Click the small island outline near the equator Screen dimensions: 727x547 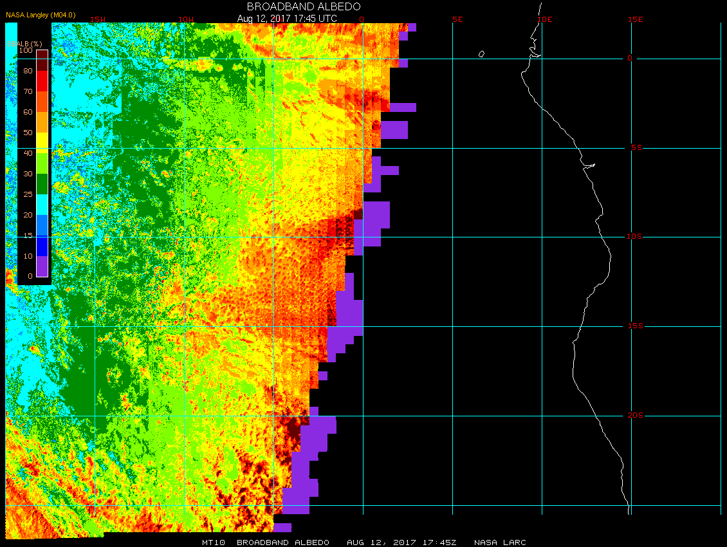coord(481,54)
